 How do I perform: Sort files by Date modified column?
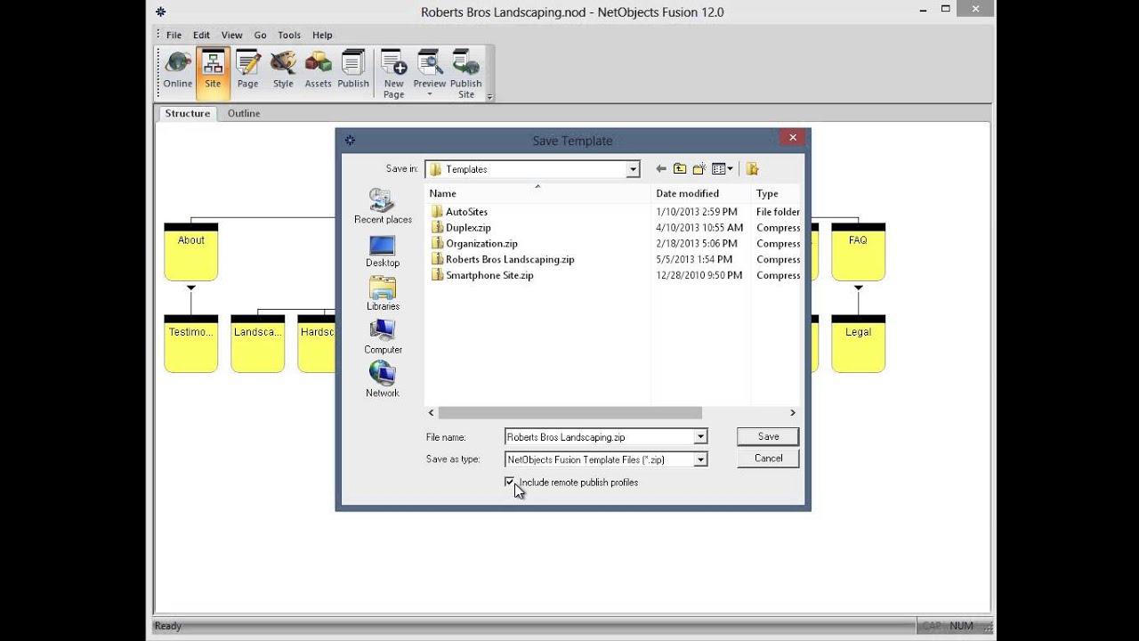[700, 193]
